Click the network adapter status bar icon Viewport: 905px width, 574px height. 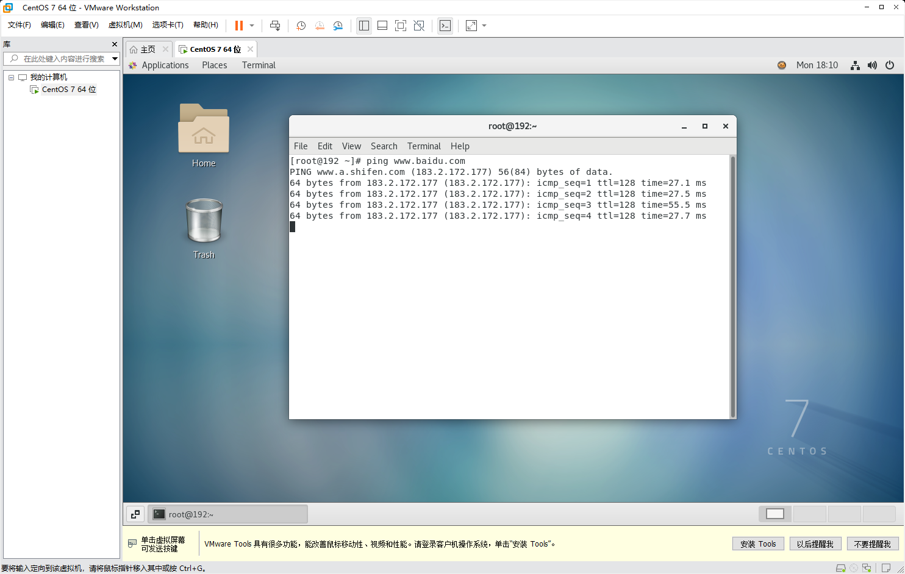(867, 568)
